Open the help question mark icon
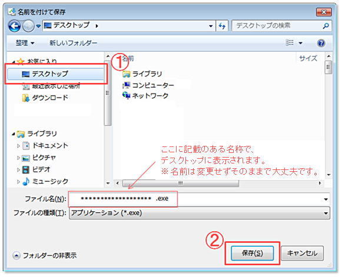342x277 pixels. point(321,43)
